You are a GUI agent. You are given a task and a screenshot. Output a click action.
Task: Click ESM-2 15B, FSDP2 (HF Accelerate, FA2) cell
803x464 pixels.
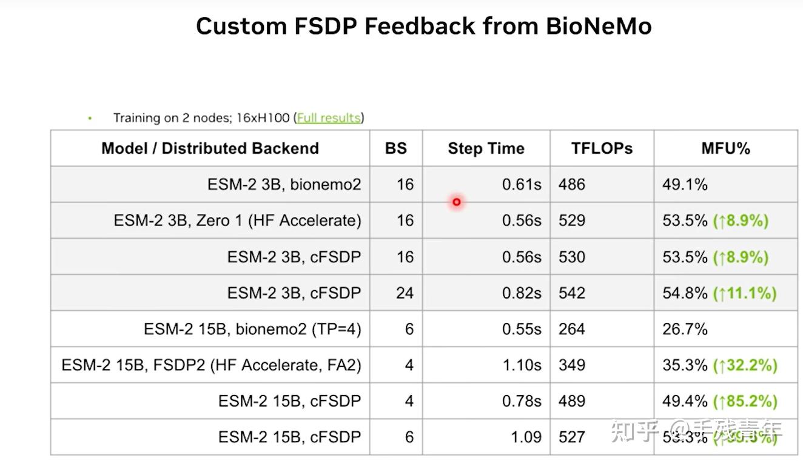pos(211,365)
